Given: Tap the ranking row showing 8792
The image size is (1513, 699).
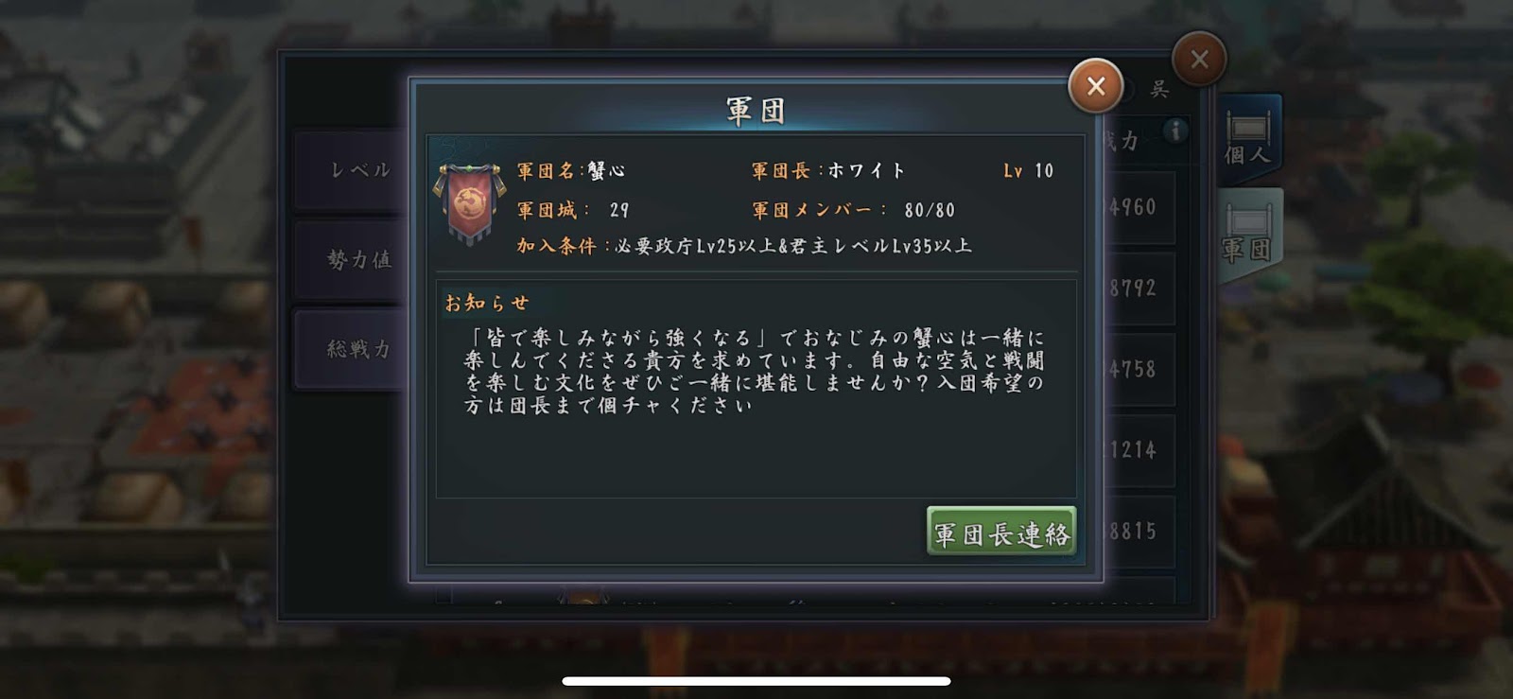Looking at the screenshot, I should point(1139,288).
